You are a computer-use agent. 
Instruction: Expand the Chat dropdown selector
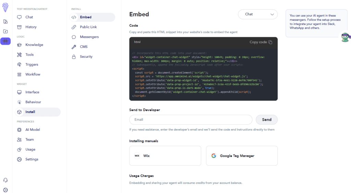click(x=258, y=14)
